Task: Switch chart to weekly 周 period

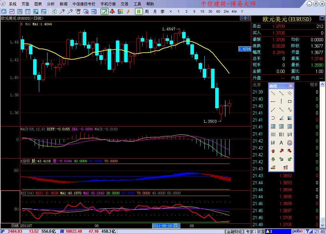Action: [146, 11]
